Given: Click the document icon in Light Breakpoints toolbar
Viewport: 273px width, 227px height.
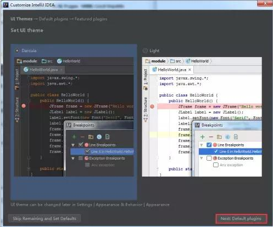Looking at the screenshot, I should click(x=236, y=137).
